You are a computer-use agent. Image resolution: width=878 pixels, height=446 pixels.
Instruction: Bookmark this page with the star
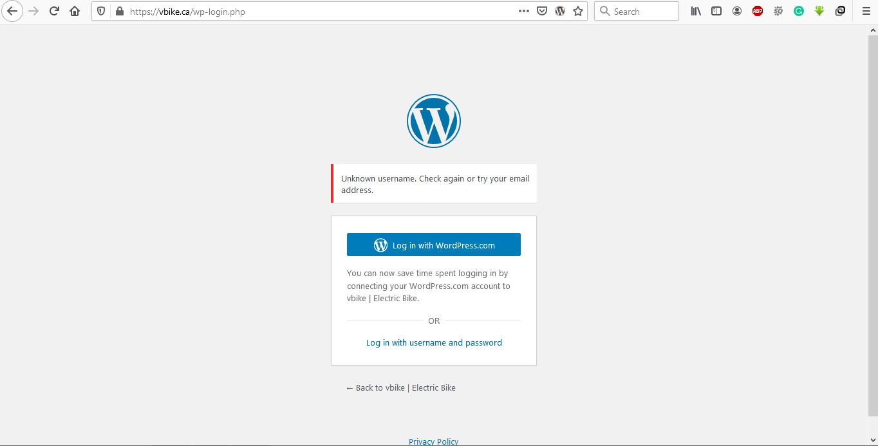click(578, 11)
